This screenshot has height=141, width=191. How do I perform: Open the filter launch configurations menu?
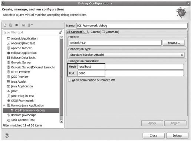[30, 25]
